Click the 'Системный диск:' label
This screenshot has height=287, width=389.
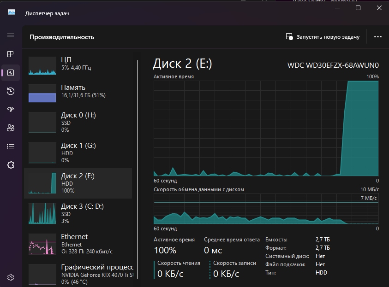[287, 256]
